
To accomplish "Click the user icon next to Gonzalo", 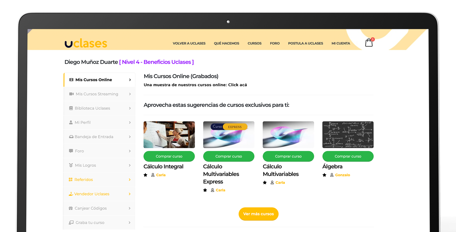I will click(x=332, y=175).
